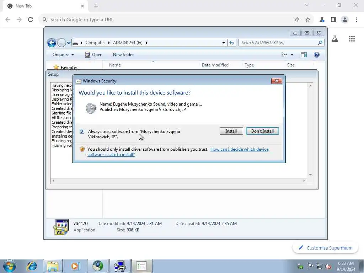Click Customise Supermium button
The width and height of the screenshot is (364, 273).
[x=326, y=248]
